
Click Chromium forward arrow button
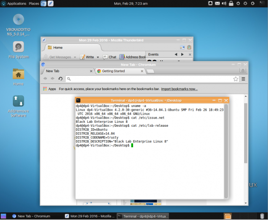click(x=53, y=79)
